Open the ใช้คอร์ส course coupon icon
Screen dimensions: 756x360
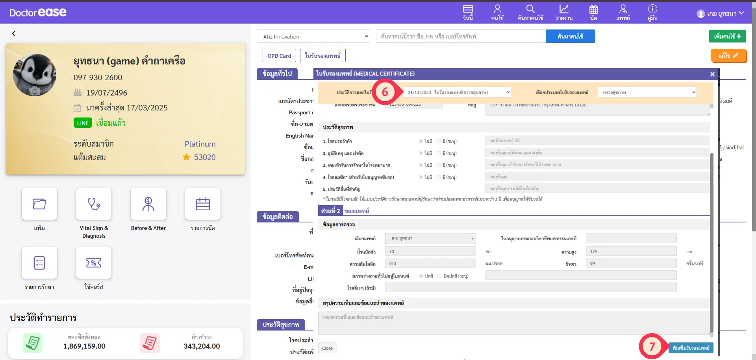coord(94,263)
